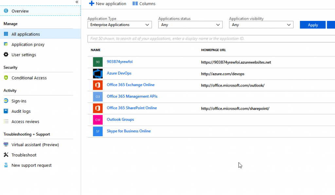
Task: Open the 903874yrewfoi application link
Action: point(120,62)
